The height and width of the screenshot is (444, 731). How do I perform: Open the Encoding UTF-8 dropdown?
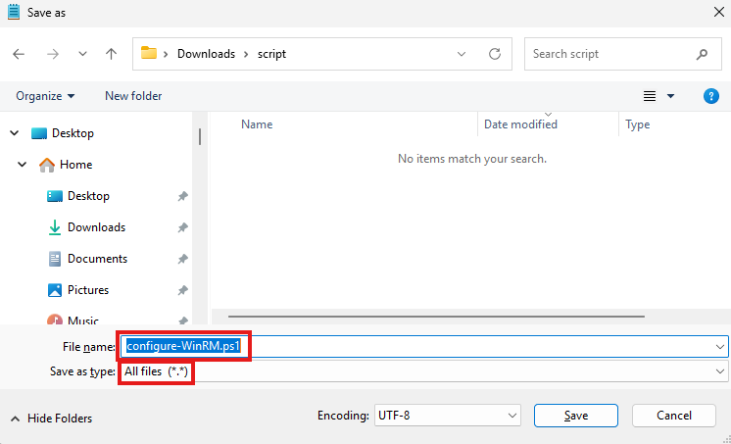[x=447, y=416]
